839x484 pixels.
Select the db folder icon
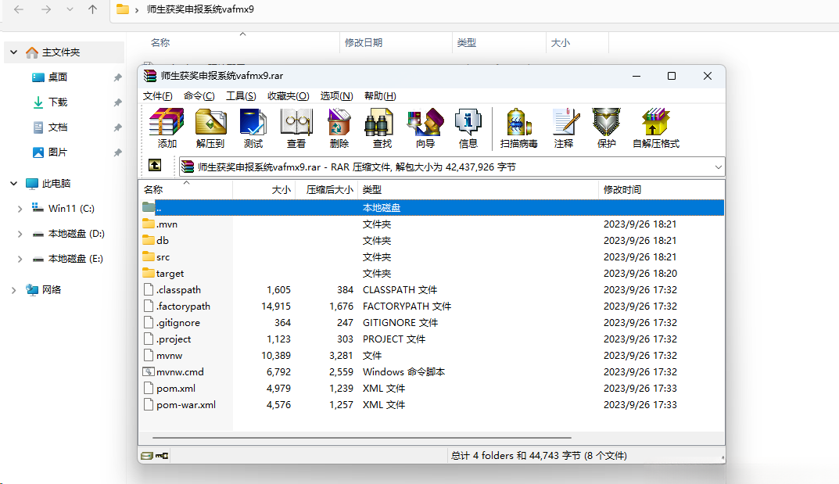point(149,240)
